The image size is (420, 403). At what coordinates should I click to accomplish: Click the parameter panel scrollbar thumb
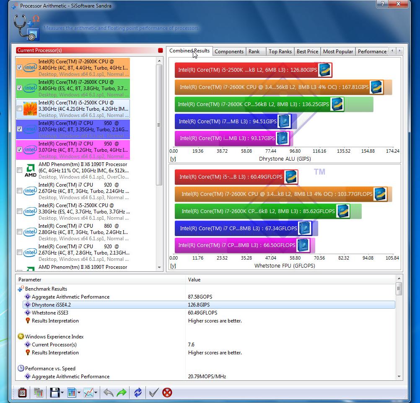tap(399, 289)
